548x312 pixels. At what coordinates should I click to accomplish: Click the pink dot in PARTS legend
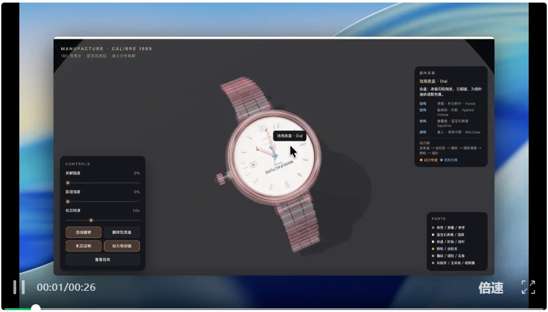(433, 228)
